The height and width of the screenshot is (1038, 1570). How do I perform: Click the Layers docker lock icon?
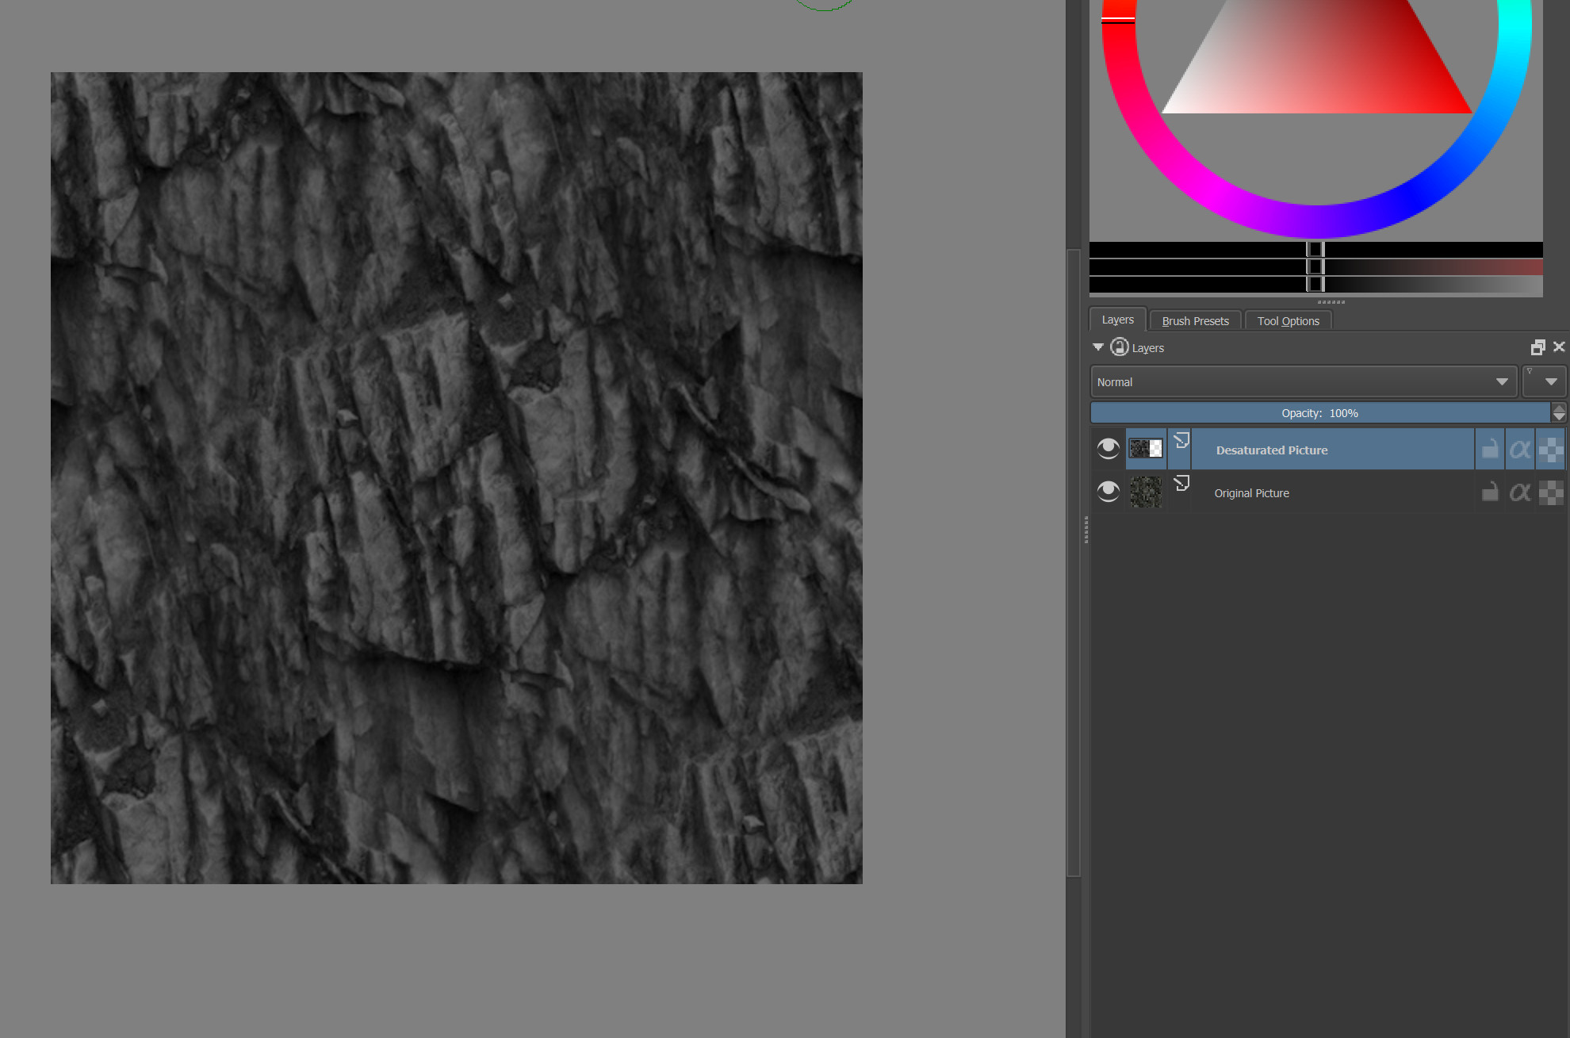(x=1120, y=347)
